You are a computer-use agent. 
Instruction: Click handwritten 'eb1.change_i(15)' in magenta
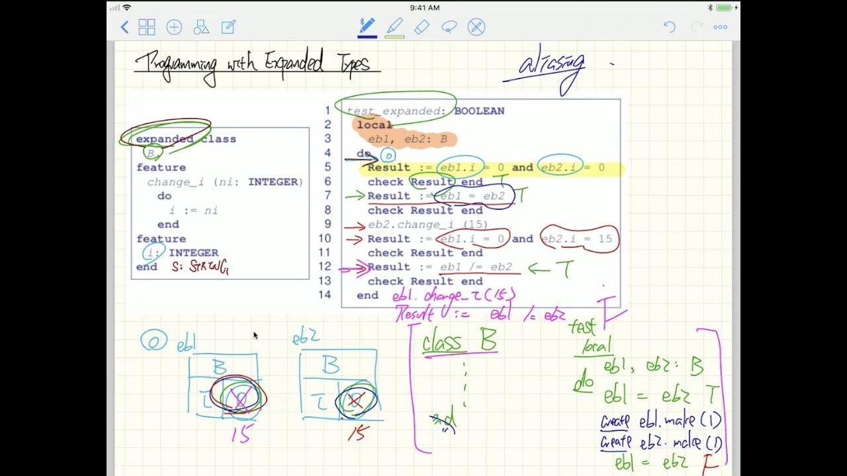click(454, 296)
